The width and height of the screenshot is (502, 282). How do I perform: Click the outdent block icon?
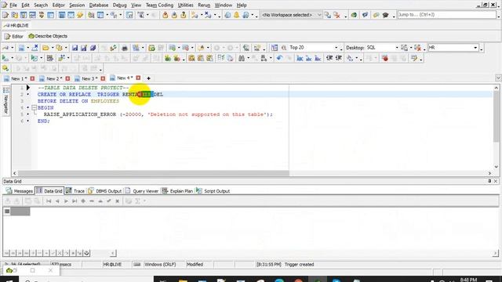[x=338, y=58]
